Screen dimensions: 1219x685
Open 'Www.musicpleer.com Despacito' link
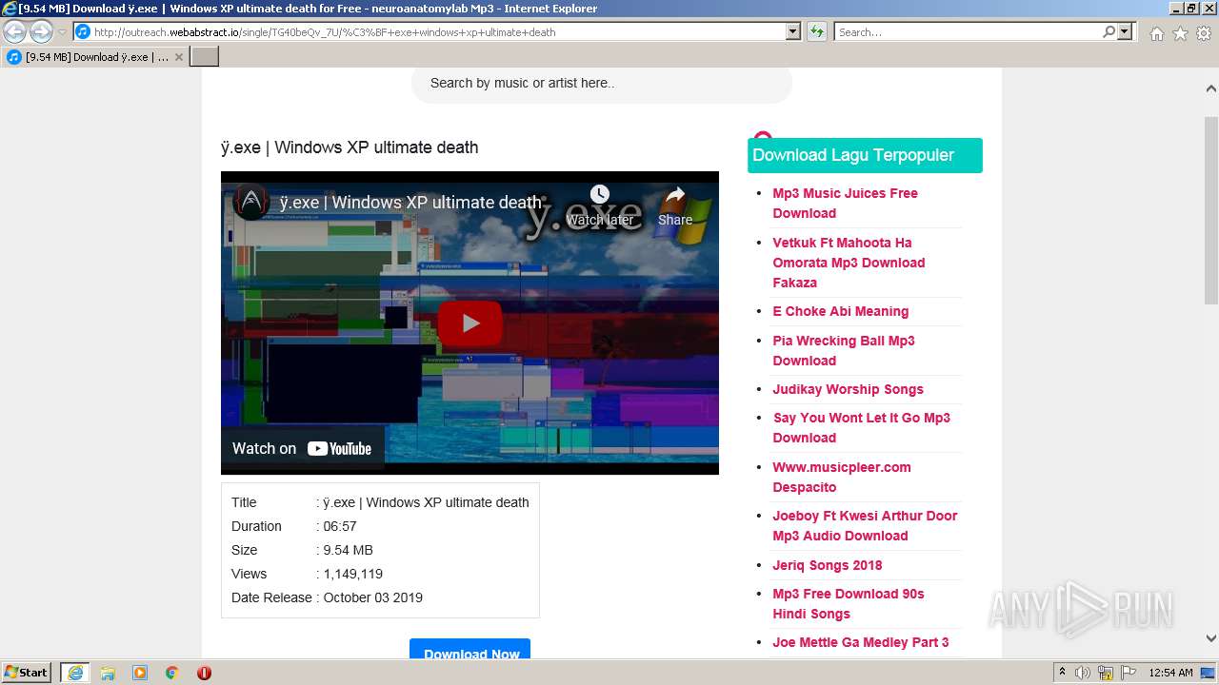pos(841,477)
